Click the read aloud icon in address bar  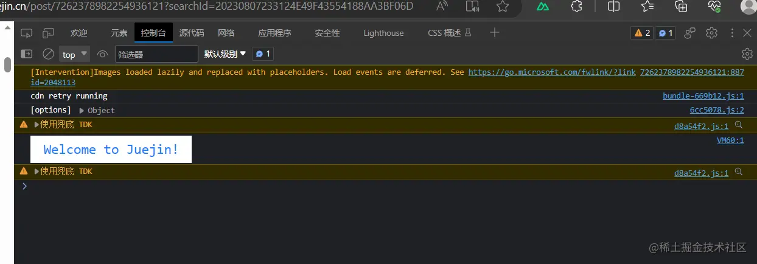point(442,6)
